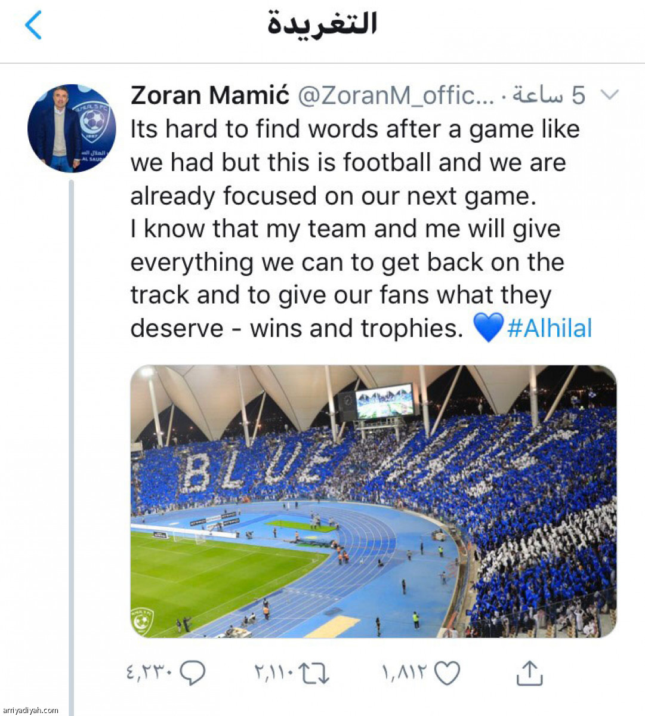Tap the Al Hilal logo watermark on photo

pyautogui.click(x=142, y=621)
